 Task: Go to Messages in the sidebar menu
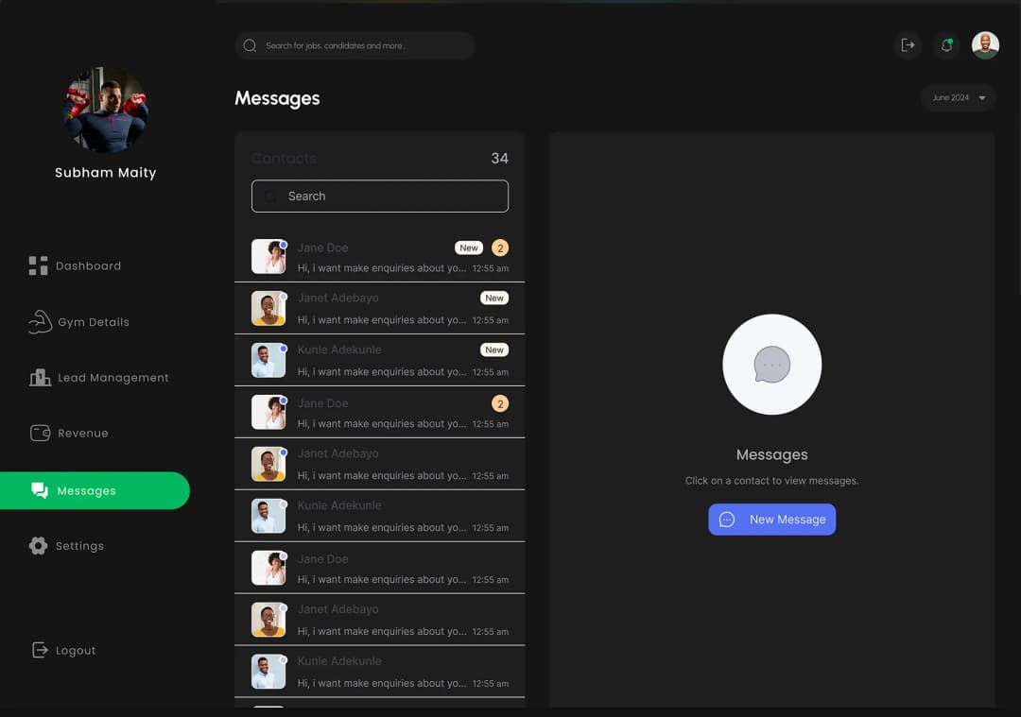pyautogui.click(x=95, y=490)
